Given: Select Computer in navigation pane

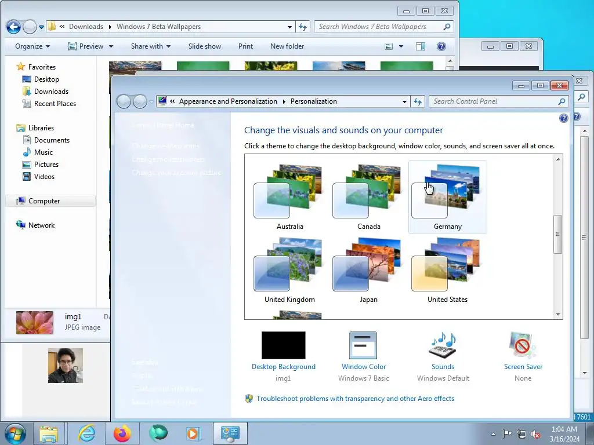Looking at the screenshot, I should point(50,201).
